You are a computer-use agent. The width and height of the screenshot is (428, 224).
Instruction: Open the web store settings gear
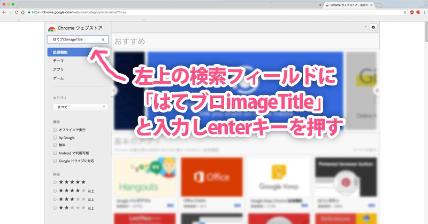coord(373,27)
